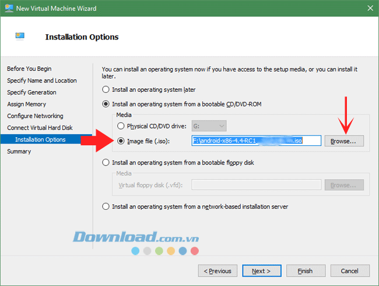
Task: Go to 'Before You Begin' step
Action: click(29, 69)
